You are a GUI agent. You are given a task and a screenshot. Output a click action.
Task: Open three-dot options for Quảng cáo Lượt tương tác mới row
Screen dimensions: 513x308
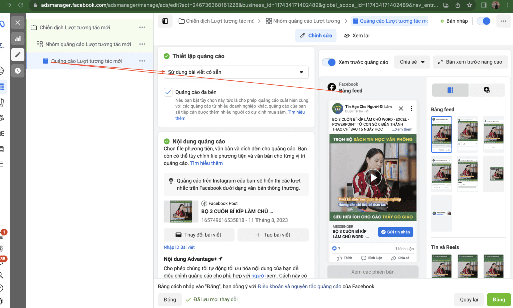[x=142, y=61]
